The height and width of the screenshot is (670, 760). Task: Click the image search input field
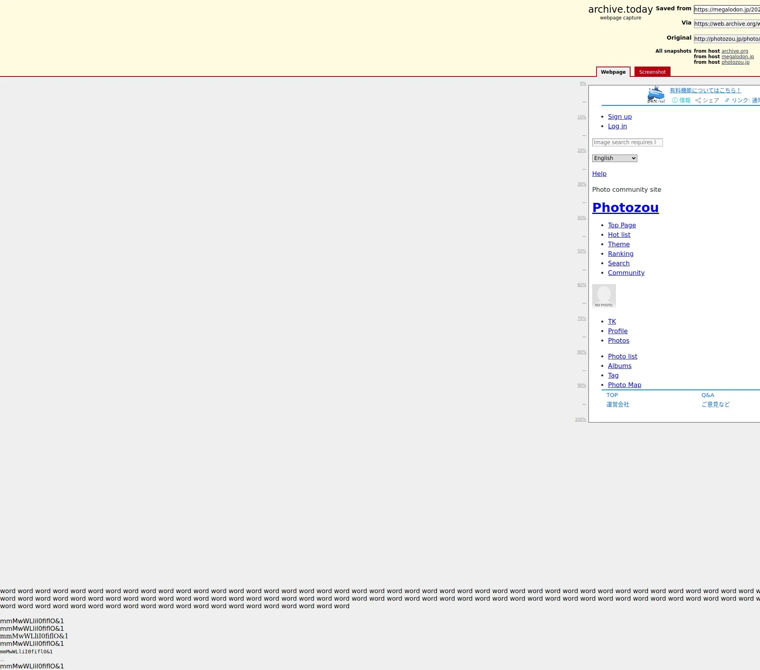(627, 143)
